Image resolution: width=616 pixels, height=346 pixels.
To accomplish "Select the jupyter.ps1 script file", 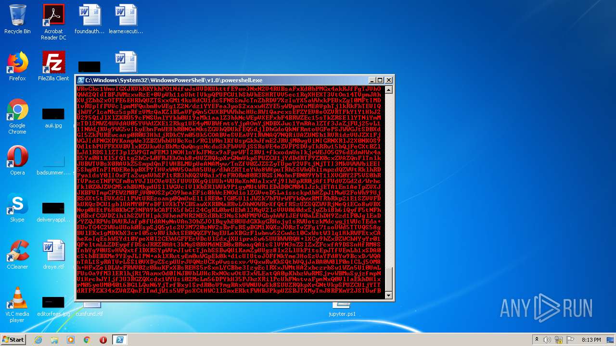I will (342, 309).
